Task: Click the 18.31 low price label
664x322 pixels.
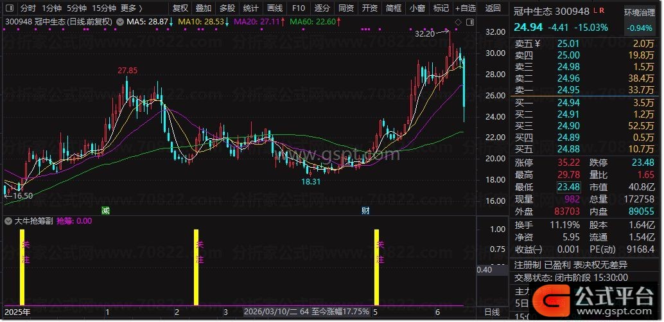Action: [x=311, y=181]
